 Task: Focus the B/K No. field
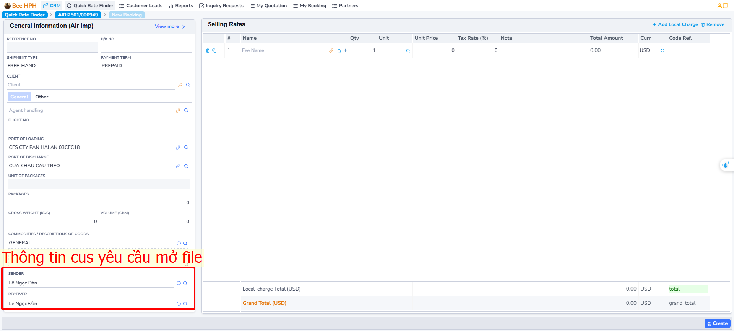[x=146, y=47]
